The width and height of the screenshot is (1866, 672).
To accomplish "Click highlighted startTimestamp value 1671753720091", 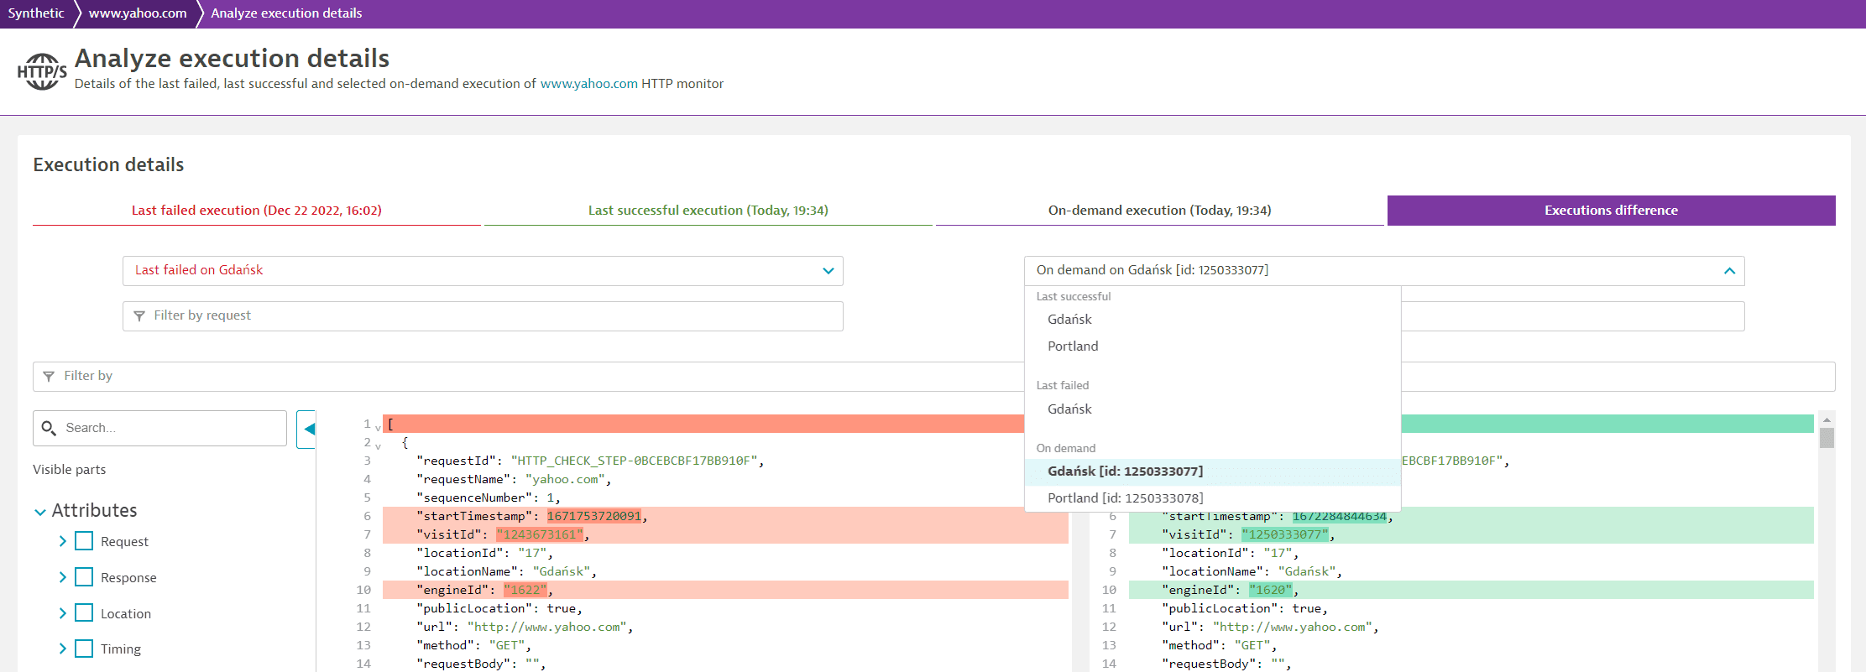I will 594,516.
